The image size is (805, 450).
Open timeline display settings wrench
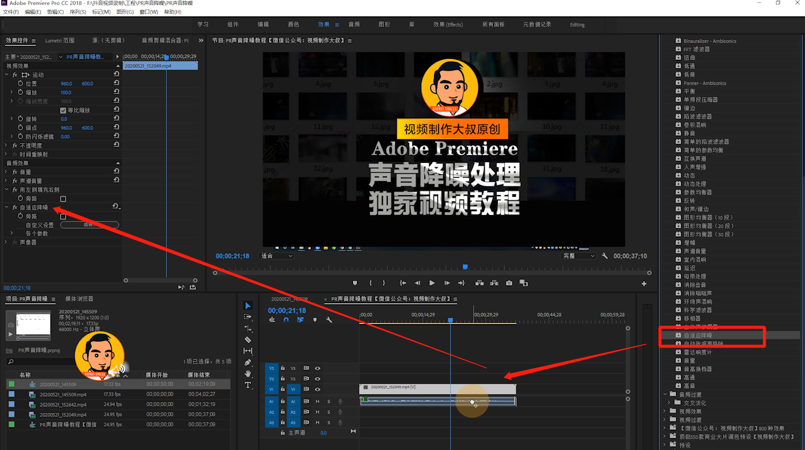coord(329,320)
